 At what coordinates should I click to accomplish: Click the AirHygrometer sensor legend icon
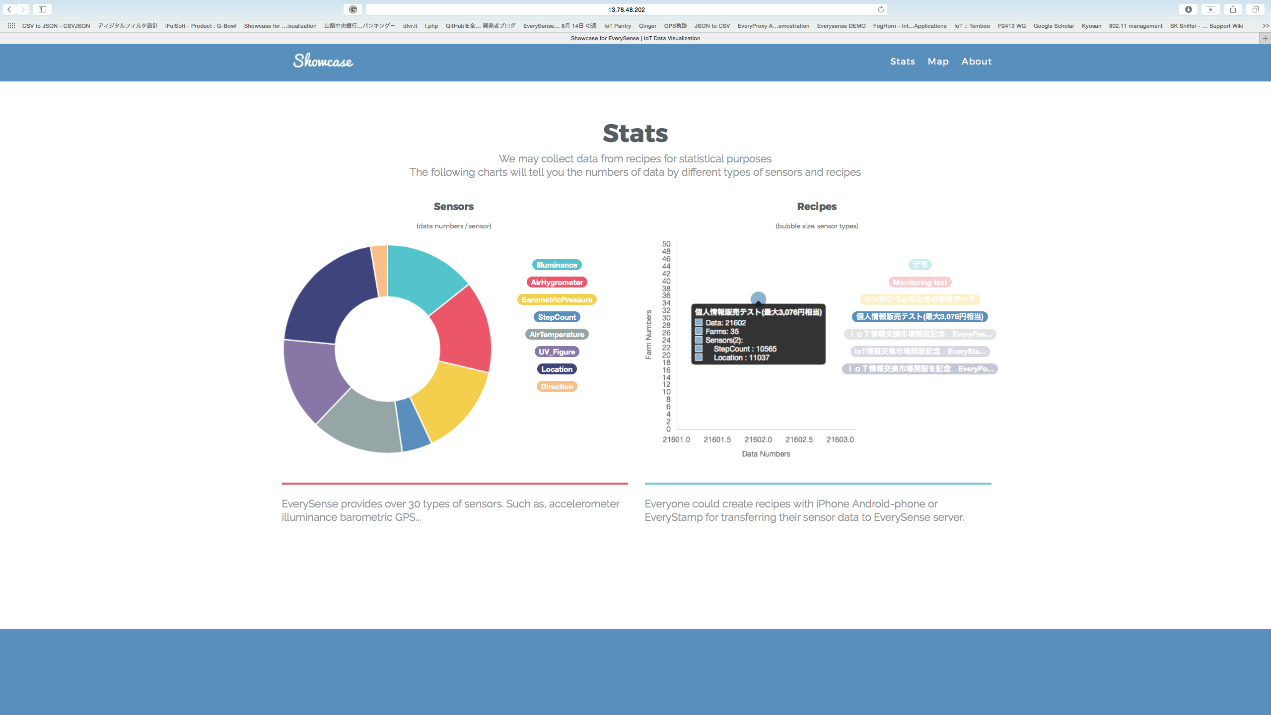[556, 282]
